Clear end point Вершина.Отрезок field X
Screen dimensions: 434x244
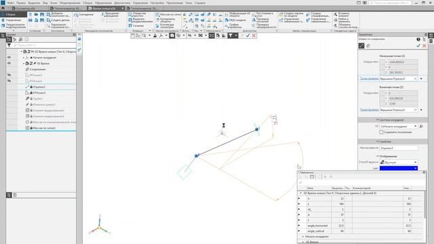[415, 110]
